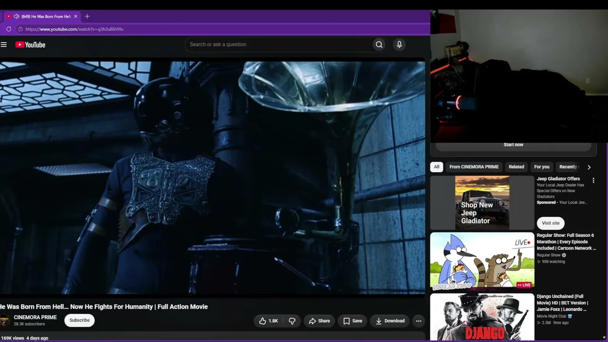Click the '28.3K subscribers' text
The image size is (608, 342).
[29, 324]
